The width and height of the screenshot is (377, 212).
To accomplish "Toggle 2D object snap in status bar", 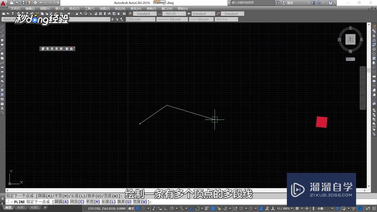I will tap(197, 208).
